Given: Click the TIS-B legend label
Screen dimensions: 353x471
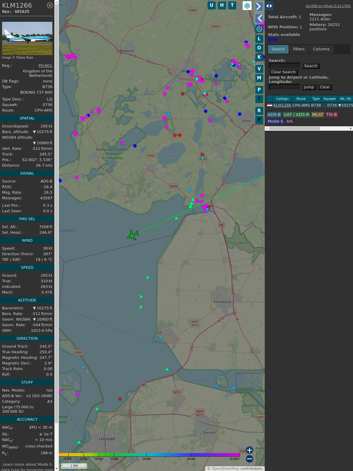Looking at the screenshot, I should click(332, 115).
